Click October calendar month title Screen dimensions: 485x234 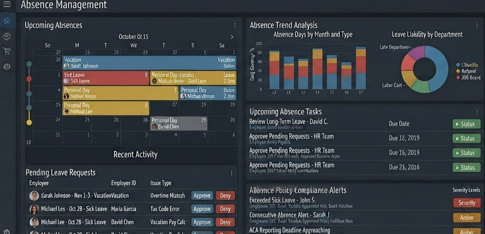pos(134,37)
